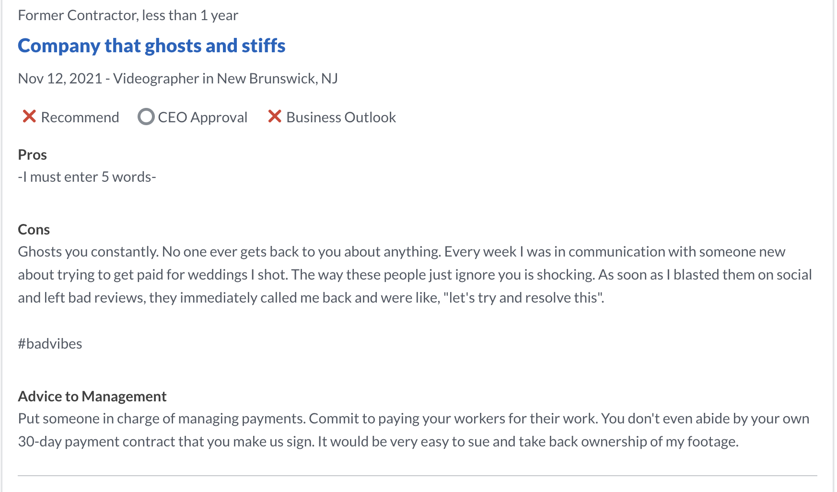Click the Business Outlook label

pos(341,117)
